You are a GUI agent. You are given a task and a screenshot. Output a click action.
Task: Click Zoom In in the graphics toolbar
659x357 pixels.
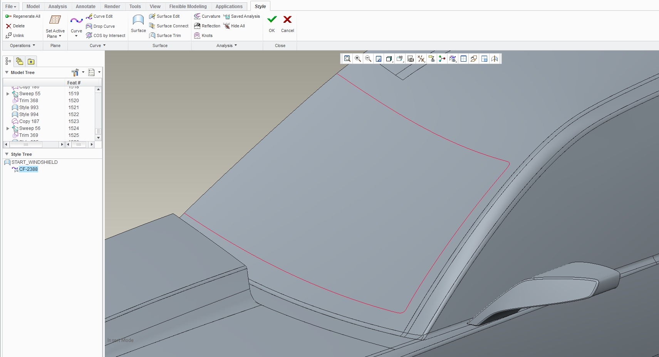(358, 59)
